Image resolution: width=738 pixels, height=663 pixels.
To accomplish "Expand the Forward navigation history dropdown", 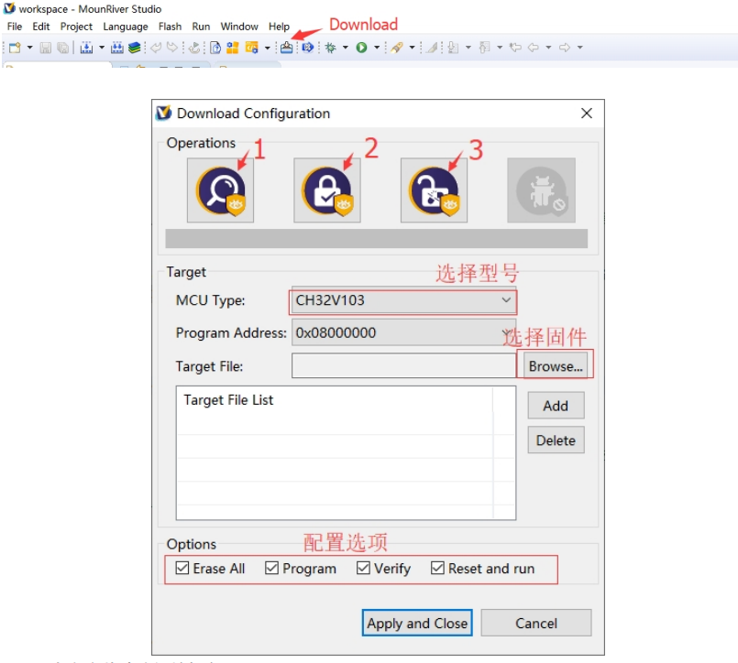I will pyautogui.click(x=579, y=48).
